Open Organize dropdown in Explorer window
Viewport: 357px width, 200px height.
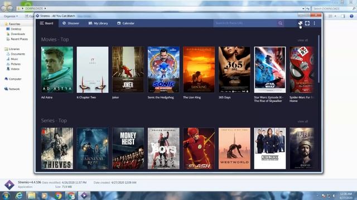coord(11,16)
